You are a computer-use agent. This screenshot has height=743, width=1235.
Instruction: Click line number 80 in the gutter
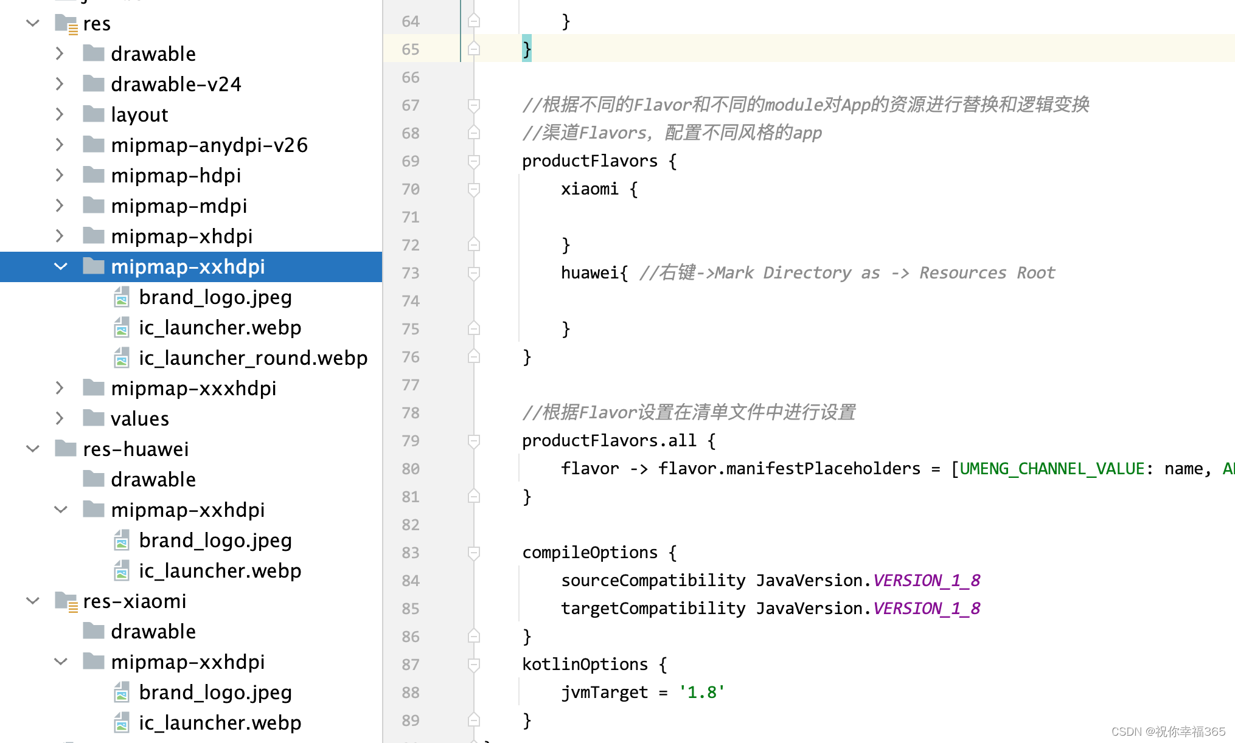(411, 469)
